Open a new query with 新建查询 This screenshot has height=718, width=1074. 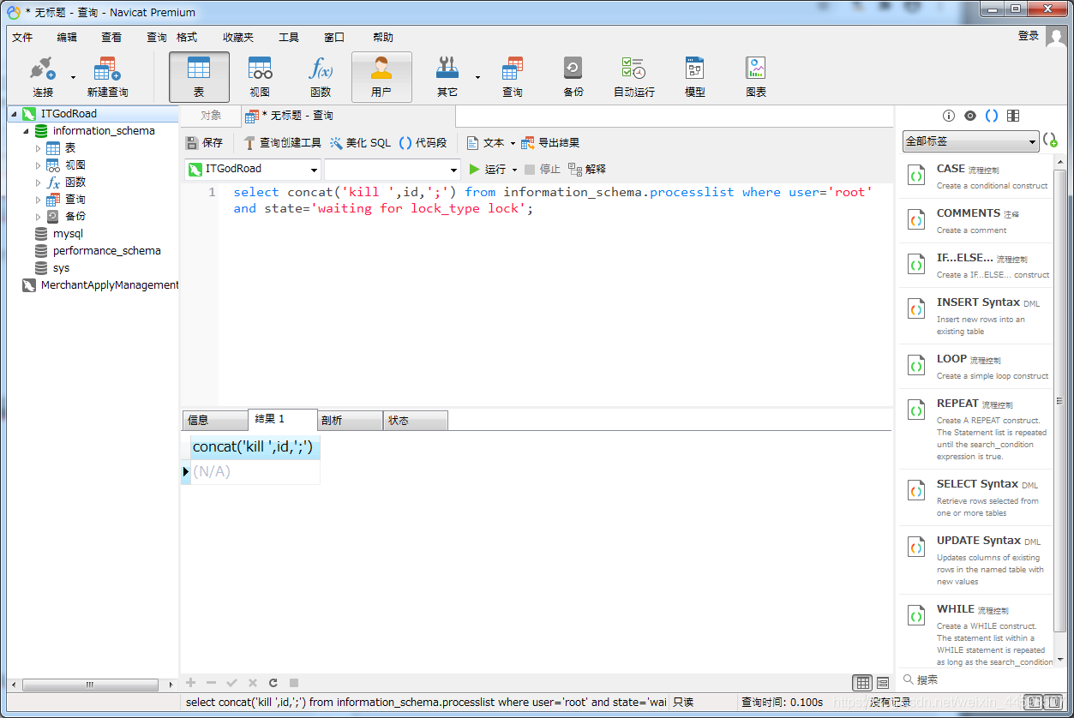(107, 77)
